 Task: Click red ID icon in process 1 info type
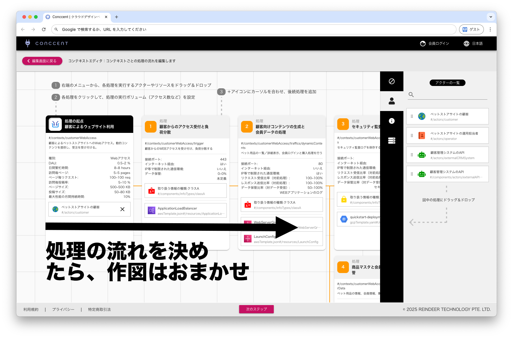pos(152,191)
